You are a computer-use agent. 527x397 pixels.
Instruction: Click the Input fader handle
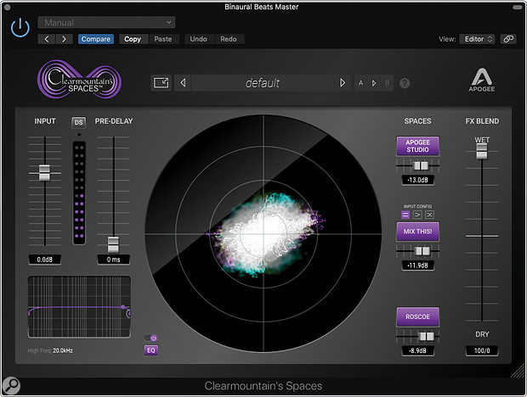(44, 173)
